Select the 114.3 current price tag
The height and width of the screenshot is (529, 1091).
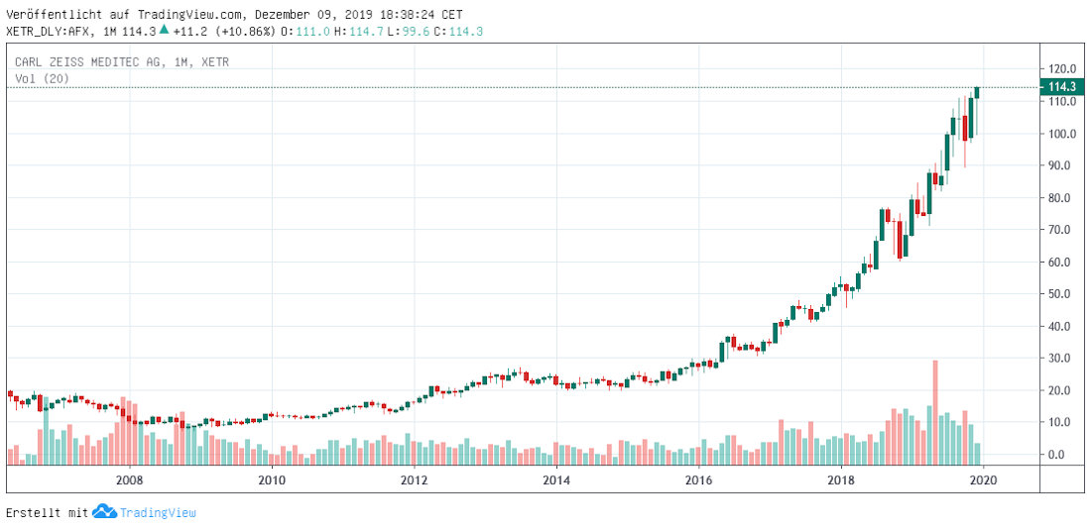[x=1063, y=87]
